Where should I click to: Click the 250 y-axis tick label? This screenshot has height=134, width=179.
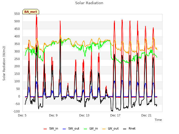coord(17,59)
